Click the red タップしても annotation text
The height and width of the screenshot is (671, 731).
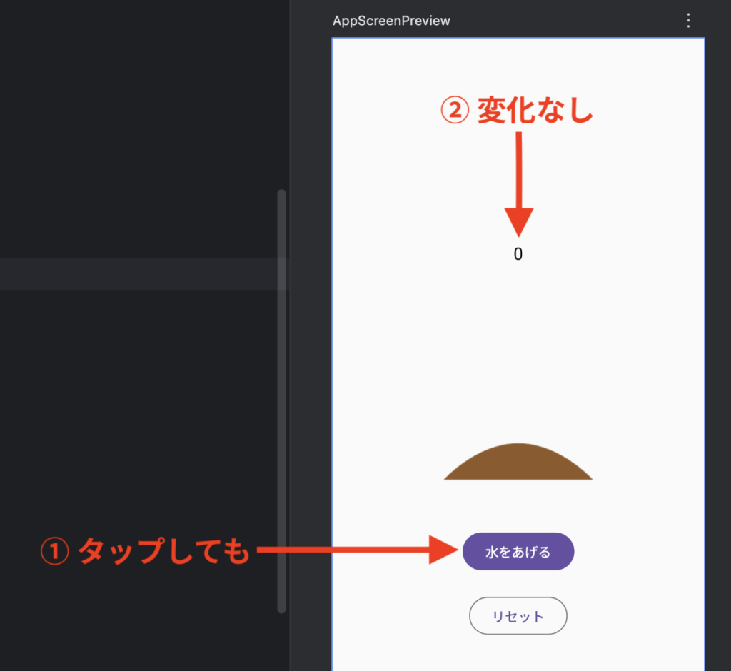coord(163,552)
